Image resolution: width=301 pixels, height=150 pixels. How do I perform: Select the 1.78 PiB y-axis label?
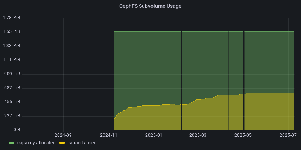tap(11, 18)
